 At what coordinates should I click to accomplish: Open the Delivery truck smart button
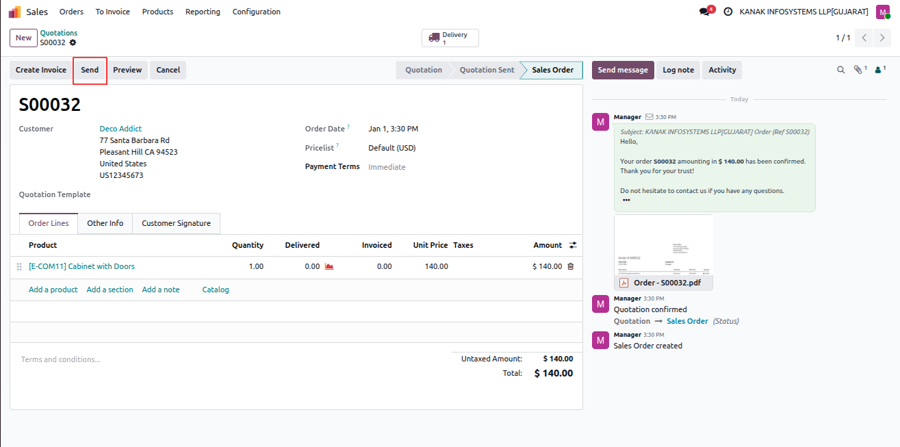(x=450, y=38)
